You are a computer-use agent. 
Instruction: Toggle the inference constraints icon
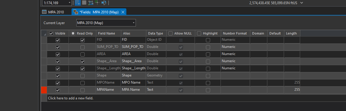pyautogui.click(x=97, y=3)
